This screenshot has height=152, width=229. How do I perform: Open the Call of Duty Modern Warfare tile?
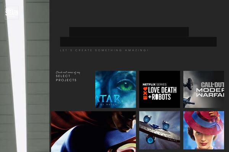click(203, 89)
